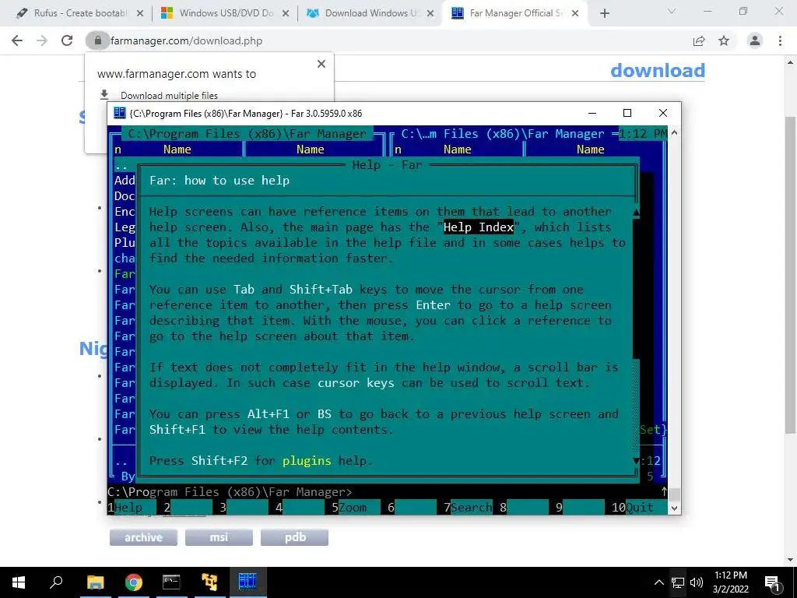
Task: Click the pdb download button
Action: point(294,537)
